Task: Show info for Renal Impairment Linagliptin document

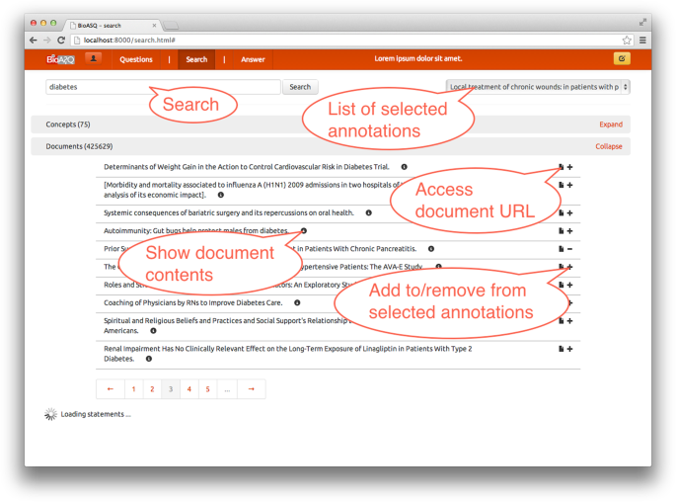Action: click(149, 359)
